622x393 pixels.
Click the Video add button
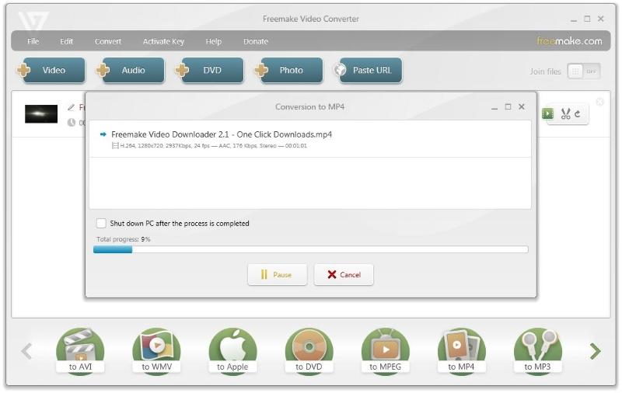(x=51, y=70)
